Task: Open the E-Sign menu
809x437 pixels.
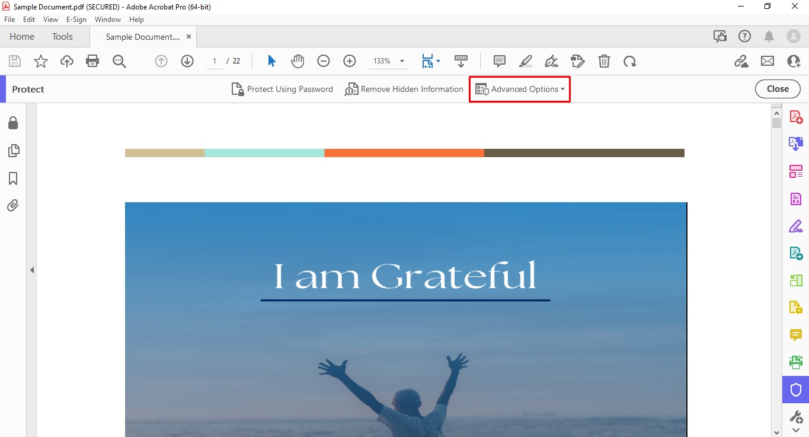Action: [x=76, y=20]
